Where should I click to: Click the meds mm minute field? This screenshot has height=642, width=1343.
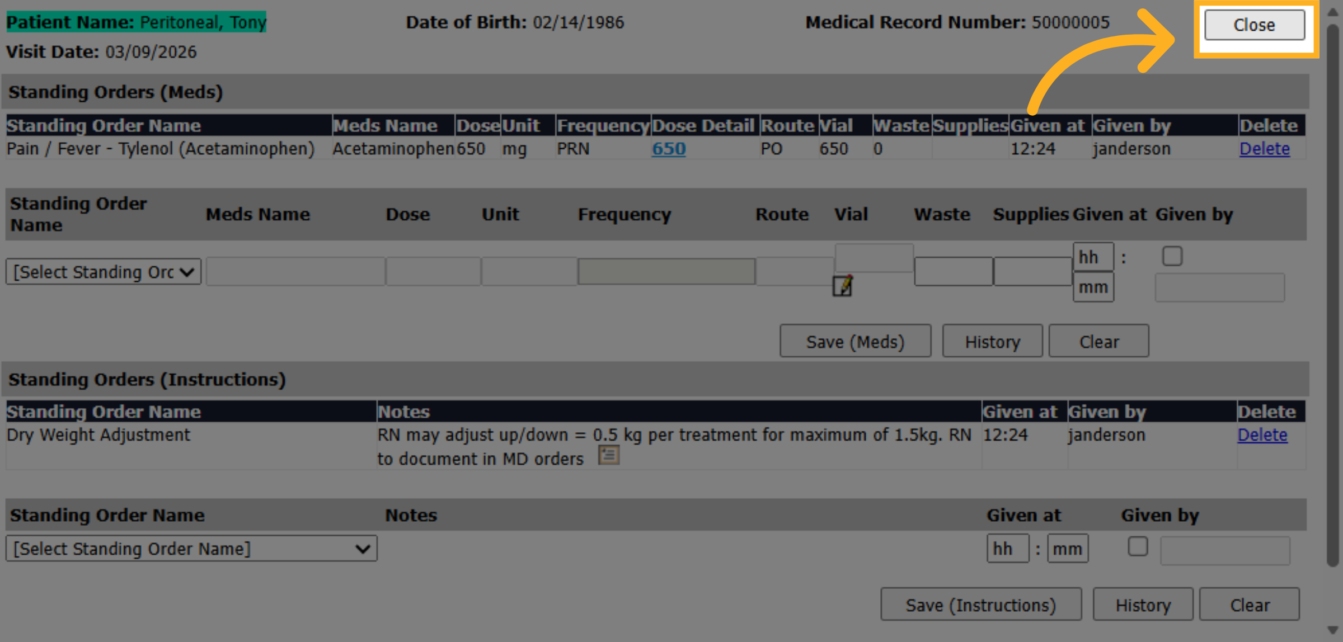1093,287
